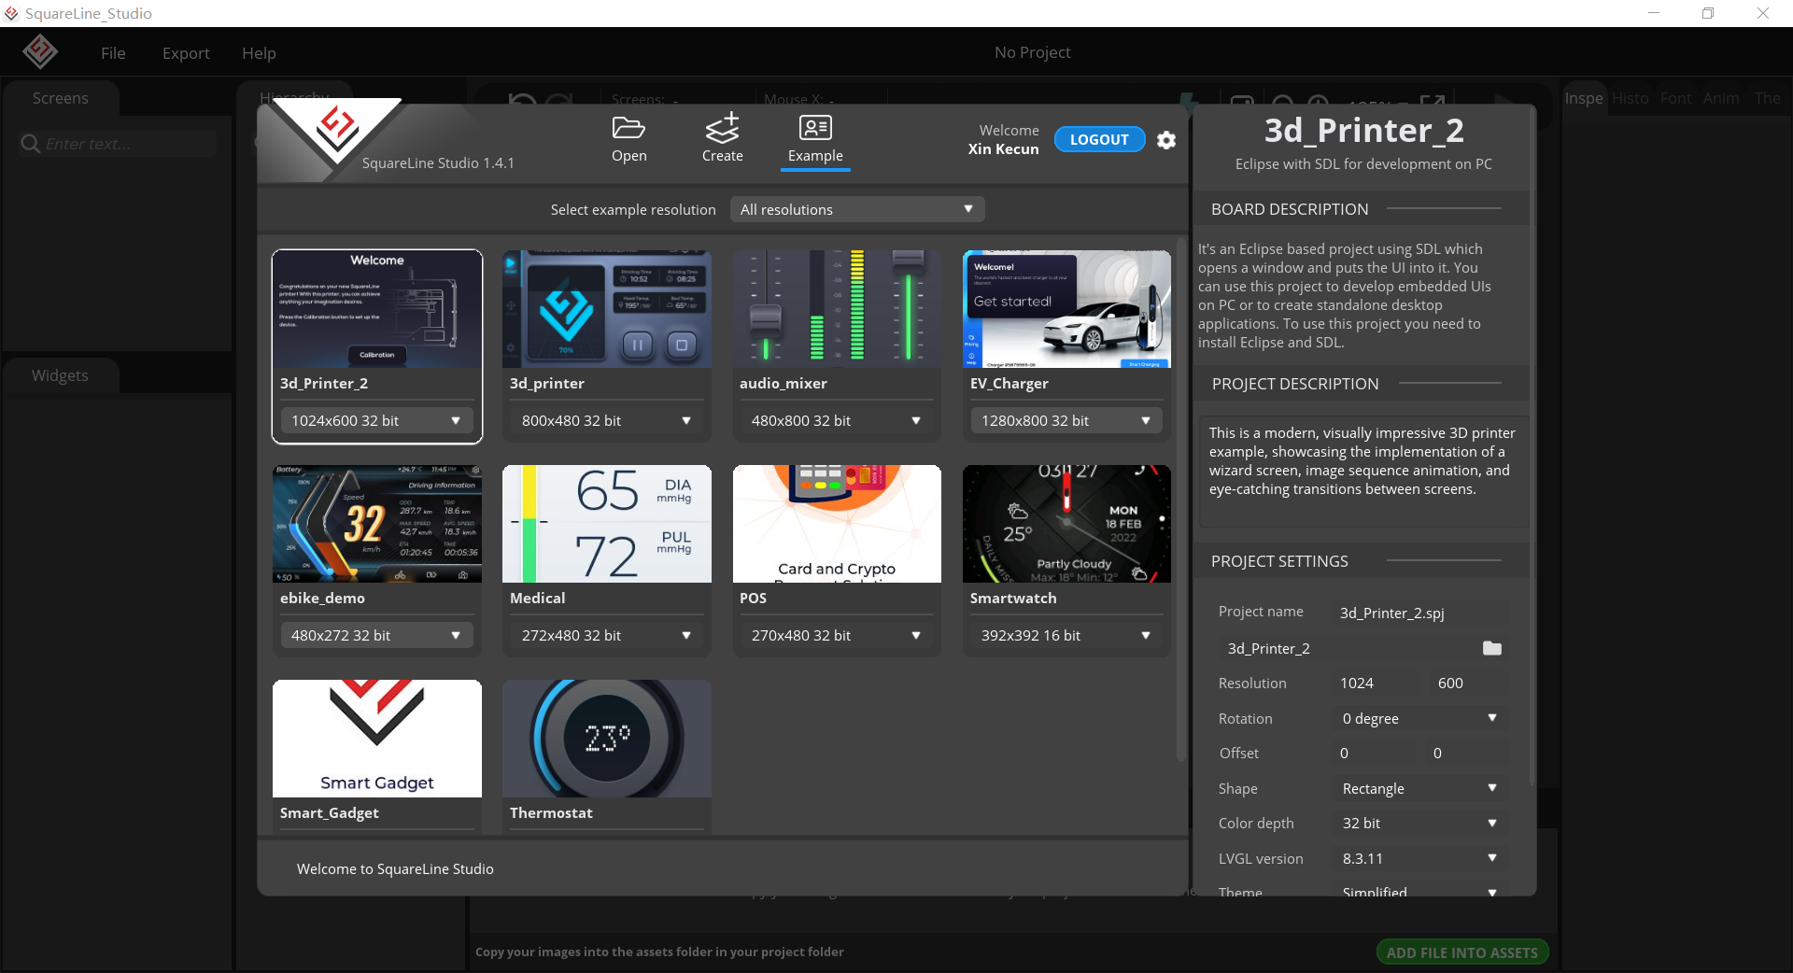Open the Shape Rectangle dropdown
1793x973 pixels.
[x=1419, y=788]
